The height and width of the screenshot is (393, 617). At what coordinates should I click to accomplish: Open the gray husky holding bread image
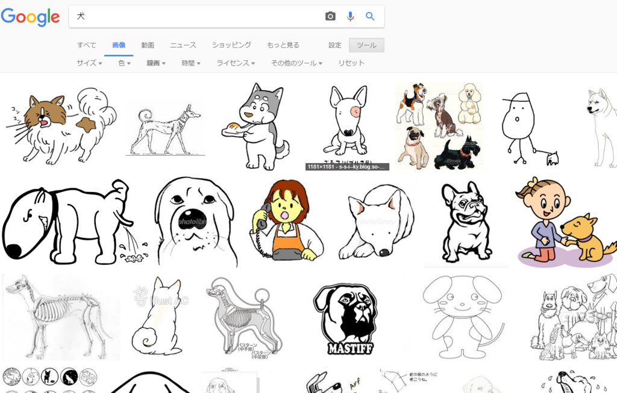pos(255,126)
